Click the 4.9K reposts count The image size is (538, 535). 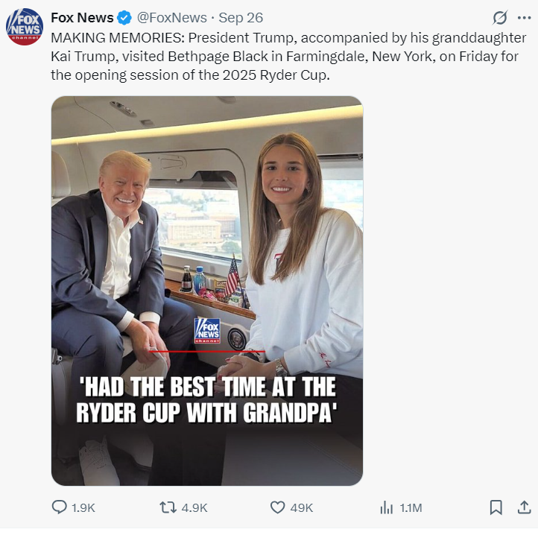[x=194, y=507]
